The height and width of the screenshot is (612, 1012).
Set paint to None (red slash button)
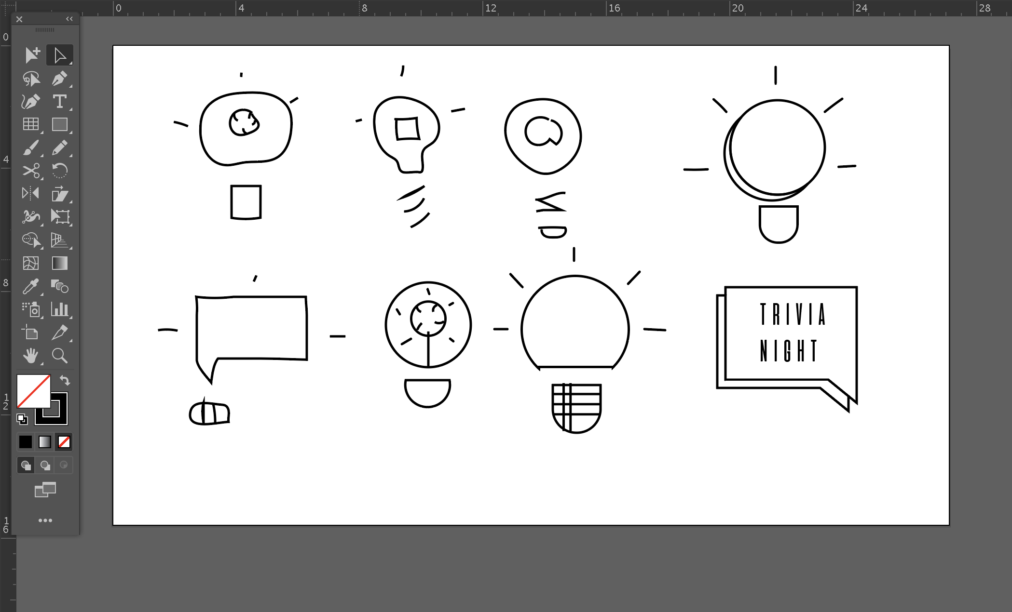[64, 442]
